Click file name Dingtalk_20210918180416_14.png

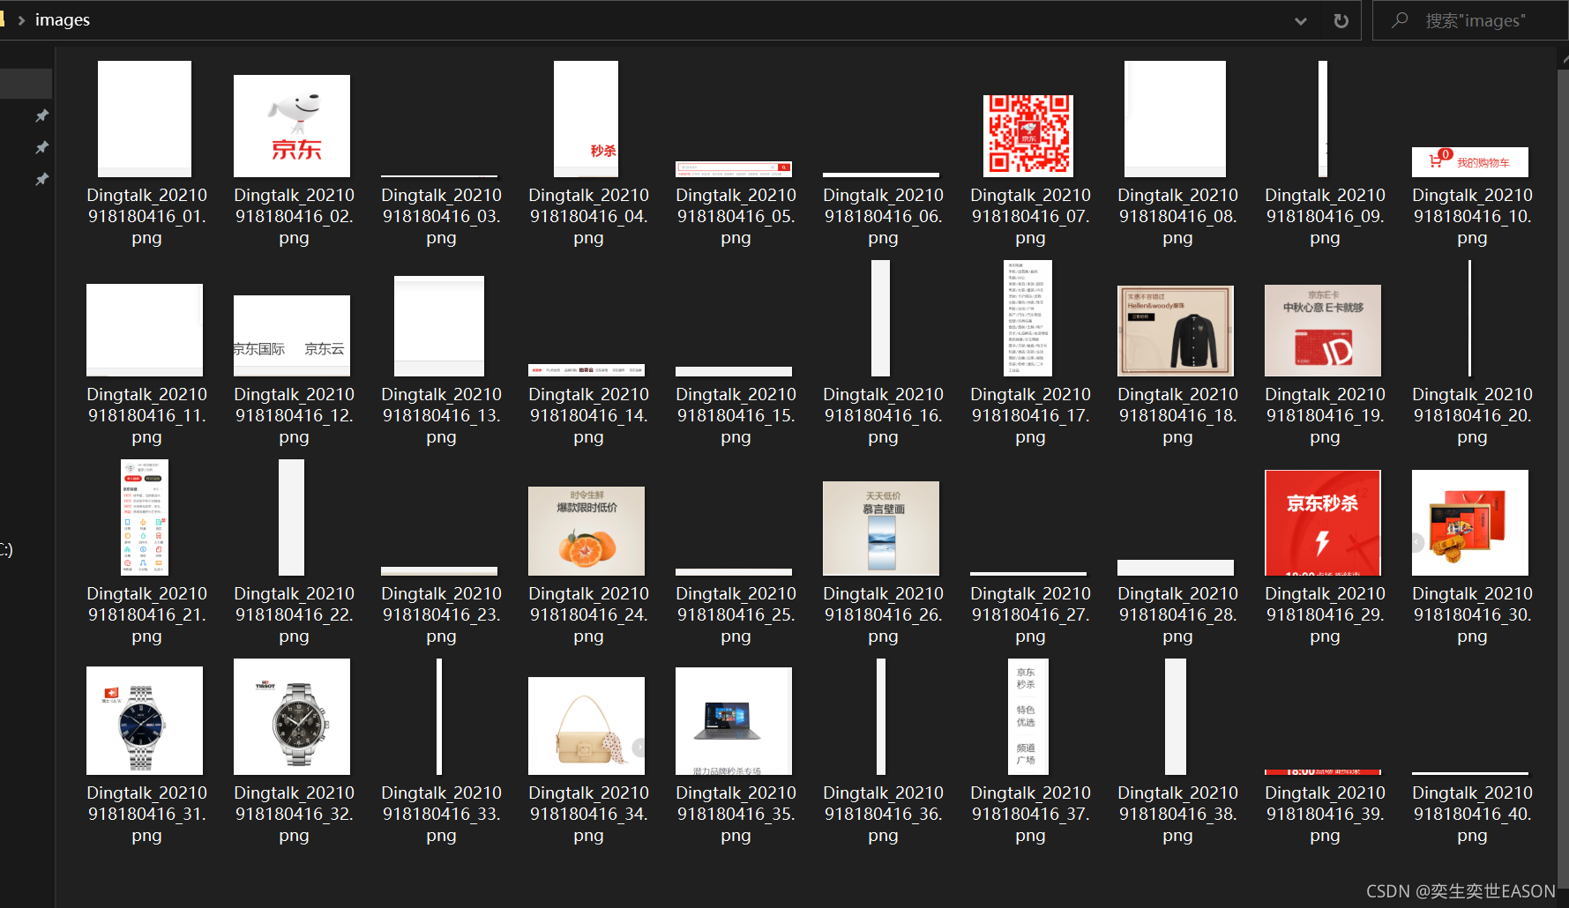pyautogui.click(x=588, y=415)
